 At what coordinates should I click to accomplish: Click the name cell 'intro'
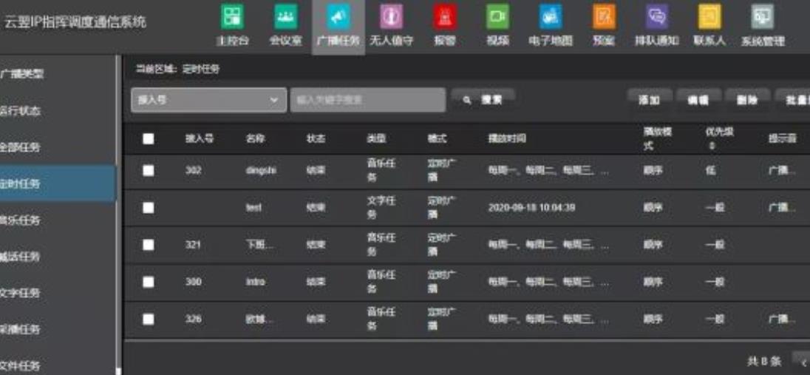coord(255,282)
